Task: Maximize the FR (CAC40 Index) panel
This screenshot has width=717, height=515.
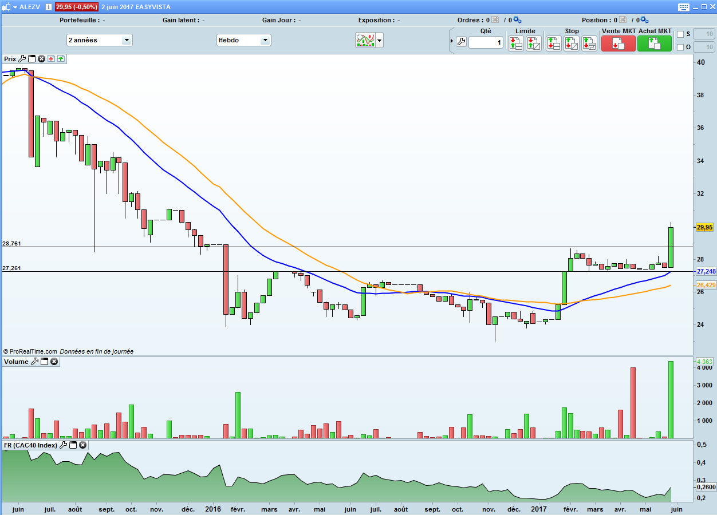Action: point(73,445)
